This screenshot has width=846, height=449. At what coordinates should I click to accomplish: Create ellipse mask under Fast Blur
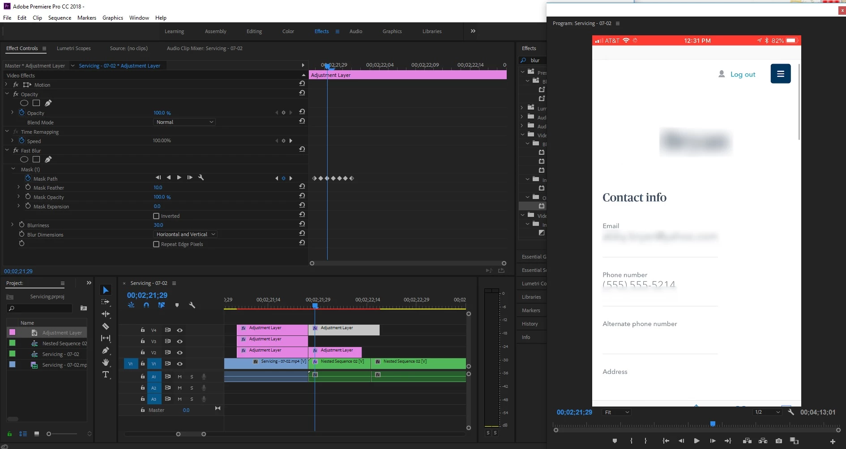[x=24, y=160]
